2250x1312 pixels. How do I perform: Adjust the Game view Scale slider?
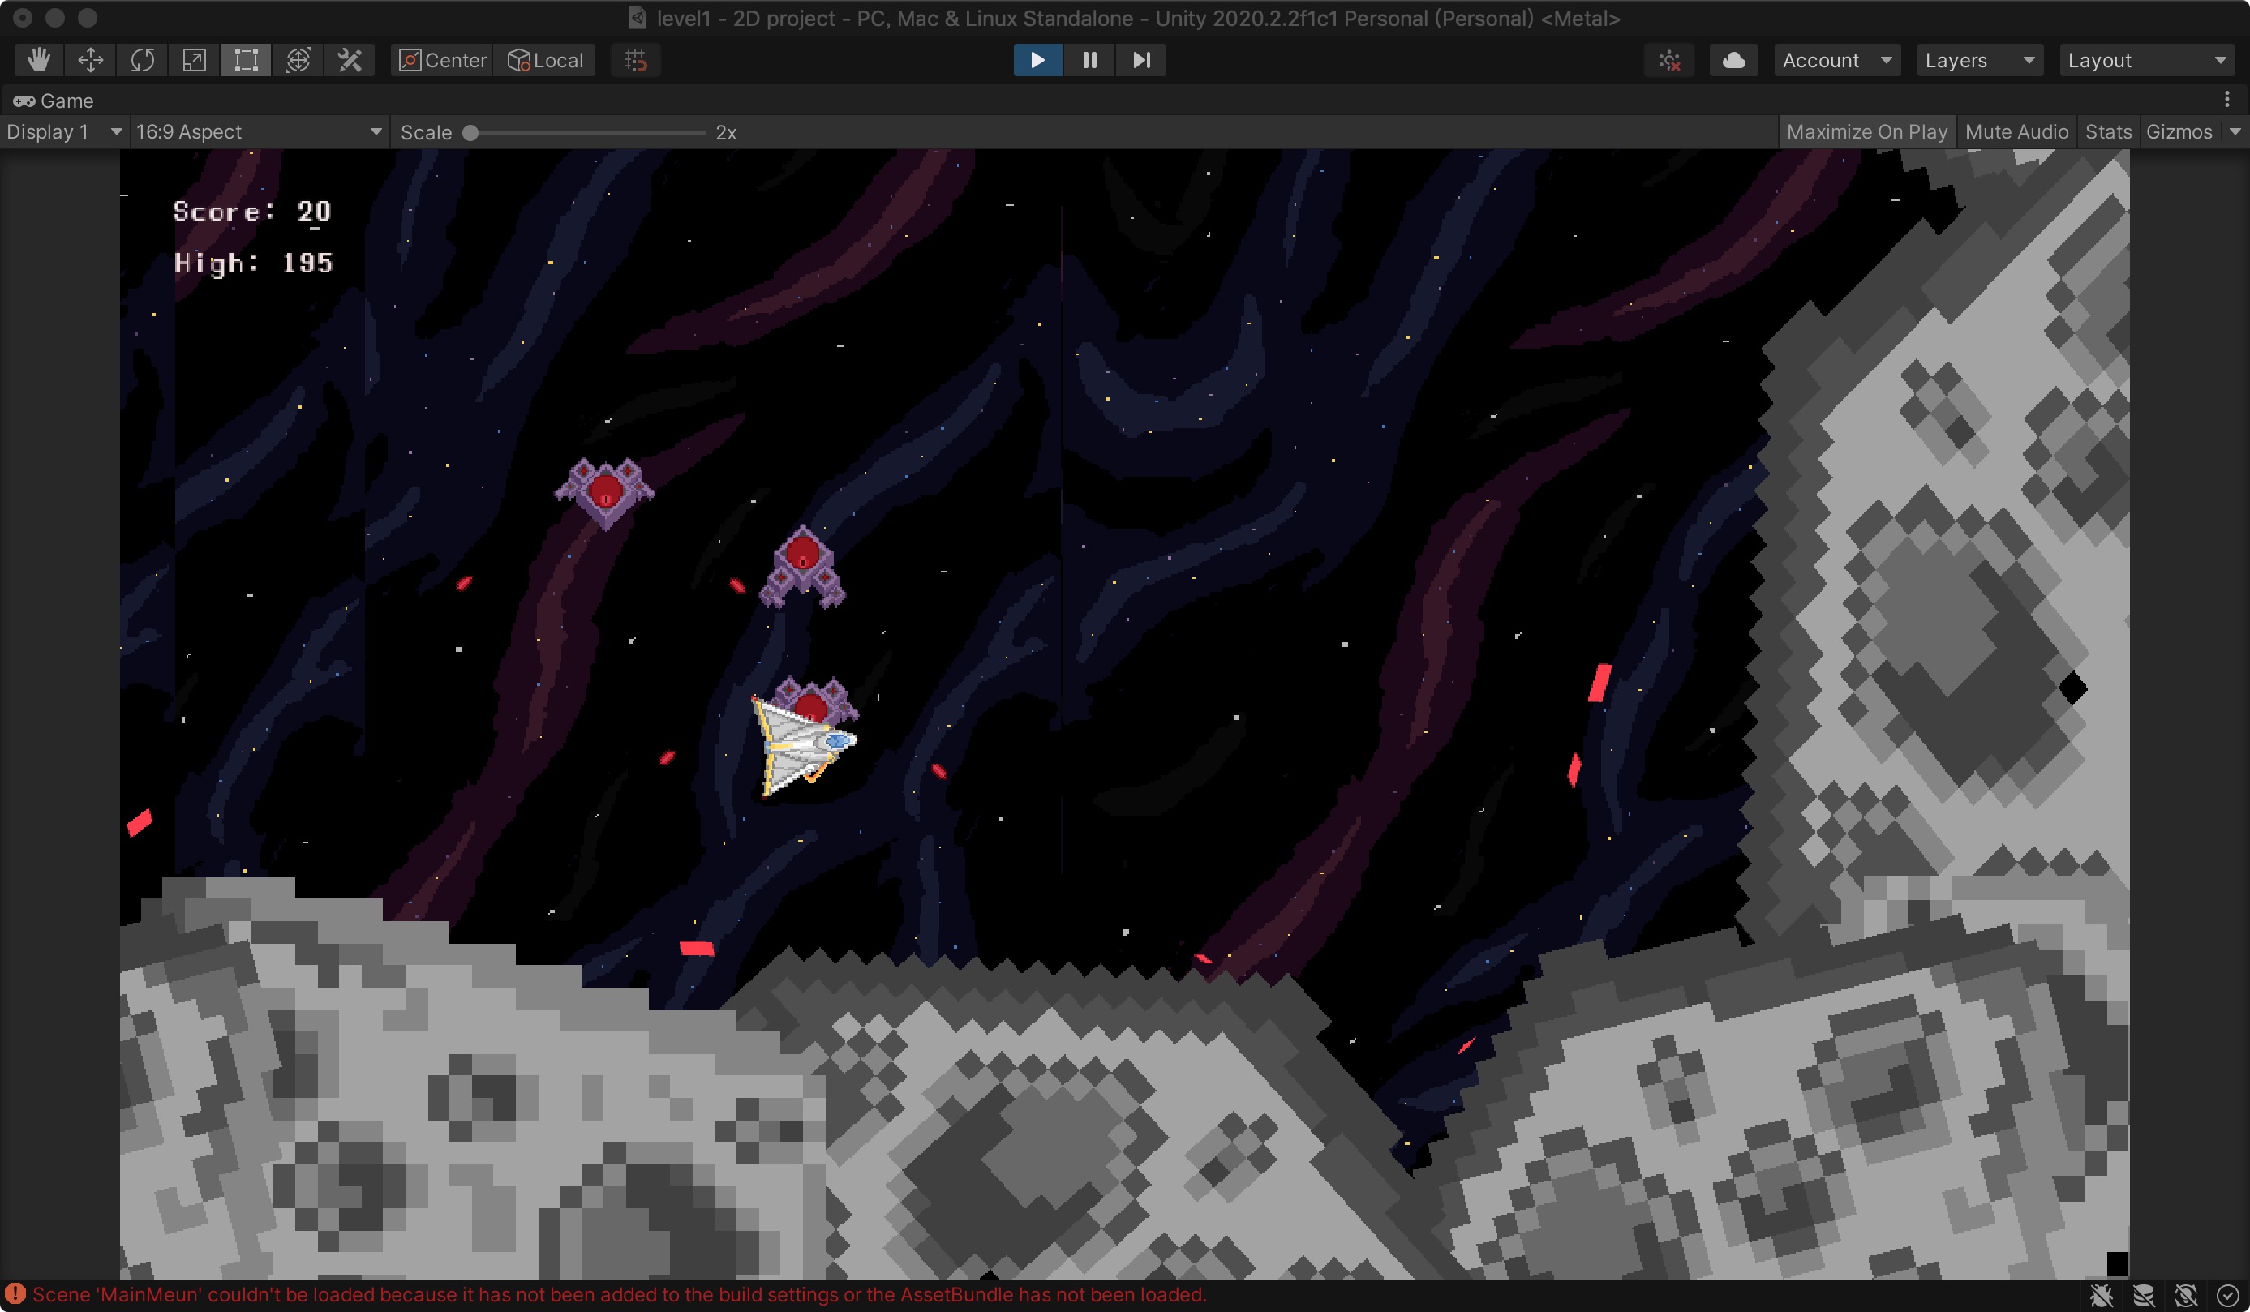(x=471, y=132)
